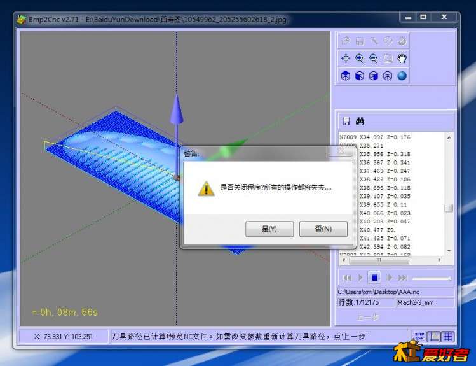Toggle the axes display button in status bar
Viewport: 476px width, 366px height.
pyautogui.click(x=434, y=336)
